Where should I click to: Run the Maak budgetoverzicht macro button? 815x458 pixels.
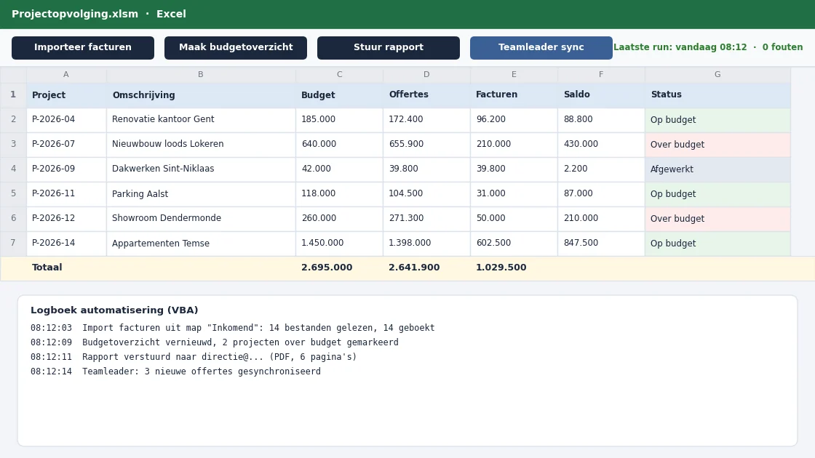236,48
